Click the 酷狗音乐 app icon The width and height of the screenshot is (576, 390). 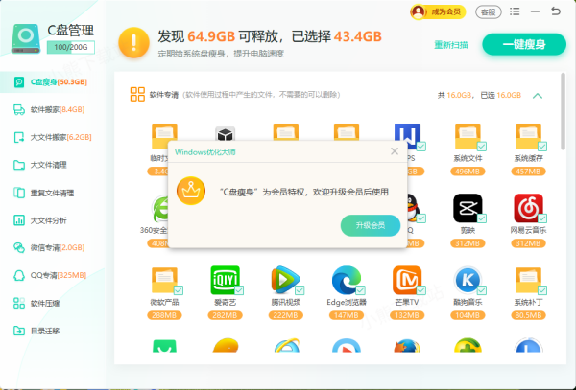pos(468,281)
